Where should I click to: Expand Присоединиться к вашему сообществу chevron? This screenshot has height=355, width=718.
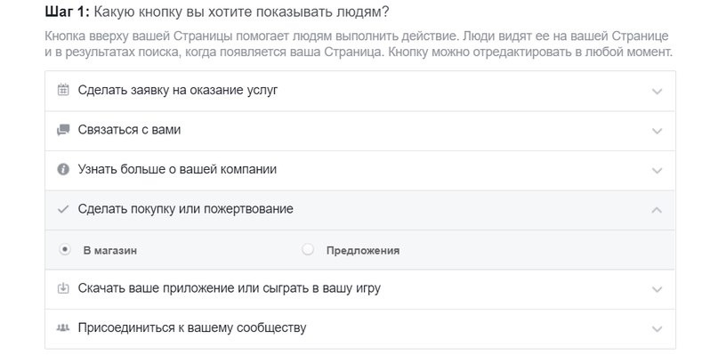point(657,329)
